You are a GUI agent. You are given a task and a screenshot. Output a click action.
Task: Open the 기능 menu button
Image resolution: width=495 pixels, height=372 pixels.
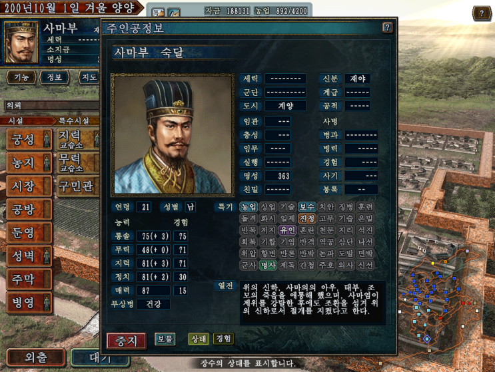(x=21, y=77)
